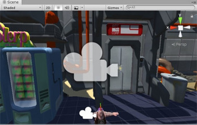
Task: Click the scene gizmo lock icon
Action: (x=192, y=16)
